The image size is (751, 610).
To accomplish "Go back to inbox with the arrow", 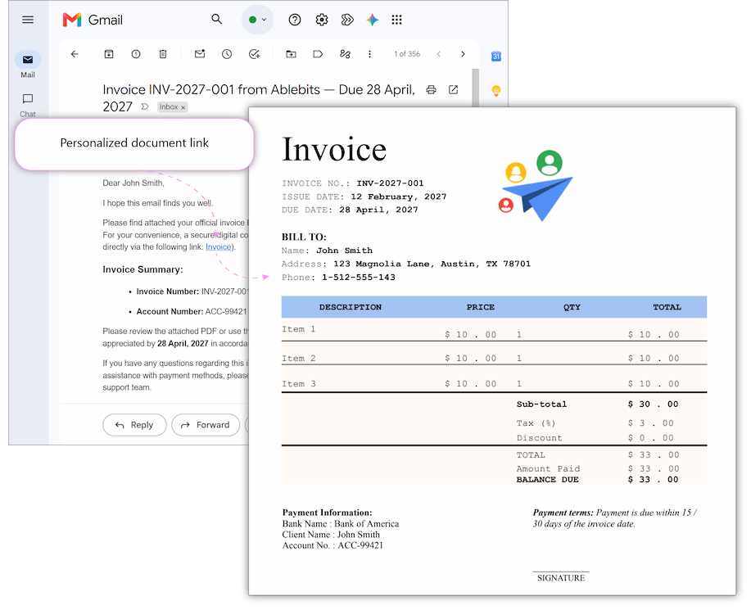I will click(75, 54).
